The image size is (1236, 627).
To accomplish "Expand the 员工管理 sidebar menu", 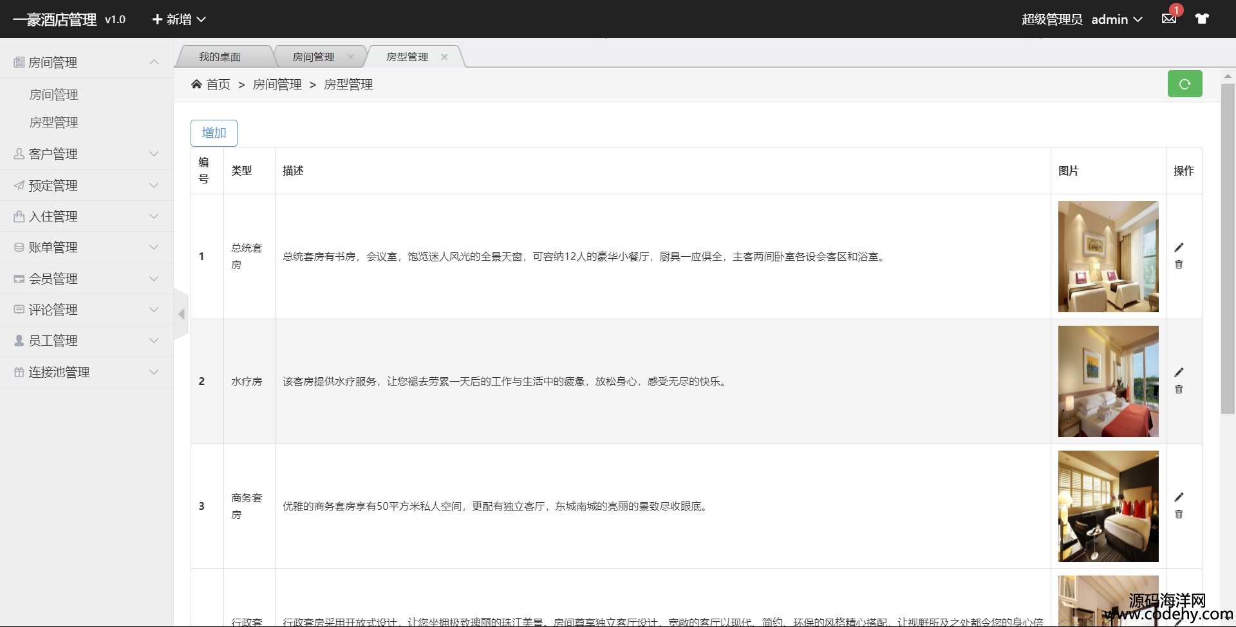I will 87,341.
